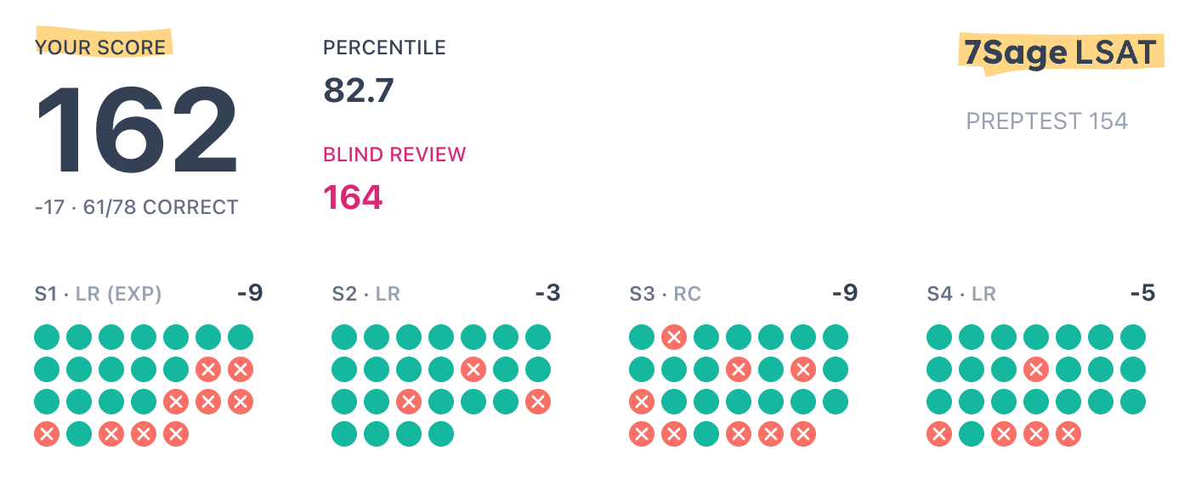The width and height of the screenshot is (1190, 484).
Task: Click the green circle in S4's last row
Action: pos(972,434)
